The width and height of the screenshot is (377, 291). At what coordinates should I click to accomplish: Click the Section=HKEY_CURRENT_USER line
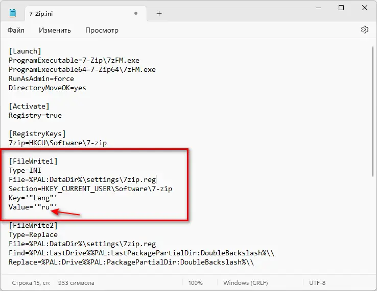pyautogui.click(x=90, y=189)
